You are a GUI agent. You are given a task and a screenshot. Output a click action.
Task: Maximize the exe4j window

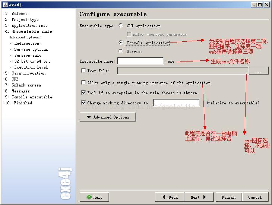point(260,5)
